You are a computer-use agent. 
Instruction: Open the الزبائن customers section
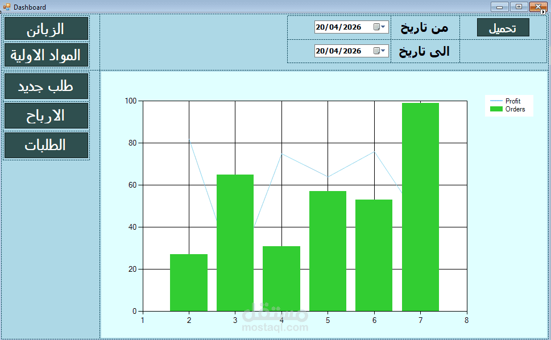46,29
